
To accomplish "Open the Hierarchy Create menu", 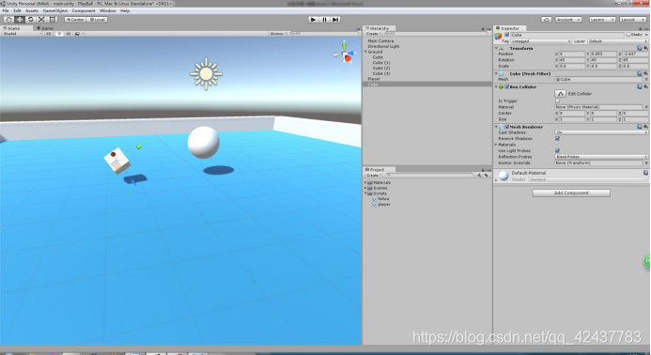I will coord(373,34).
